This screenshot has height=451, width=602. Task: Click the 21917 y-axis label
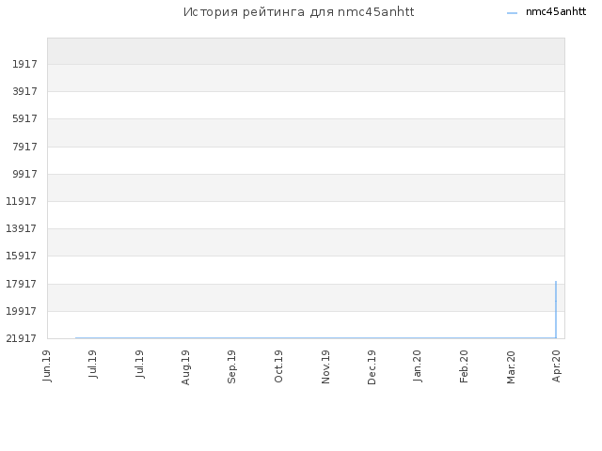pyautogui.click(x=22, y=338)
